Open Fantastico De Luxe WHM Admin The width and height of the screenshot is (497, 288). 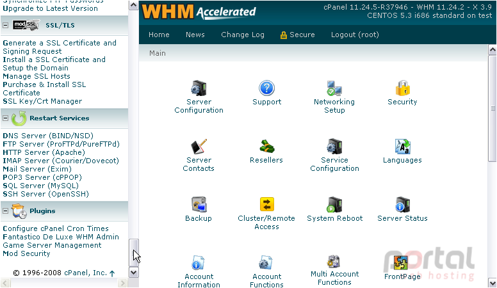(61, 237)
